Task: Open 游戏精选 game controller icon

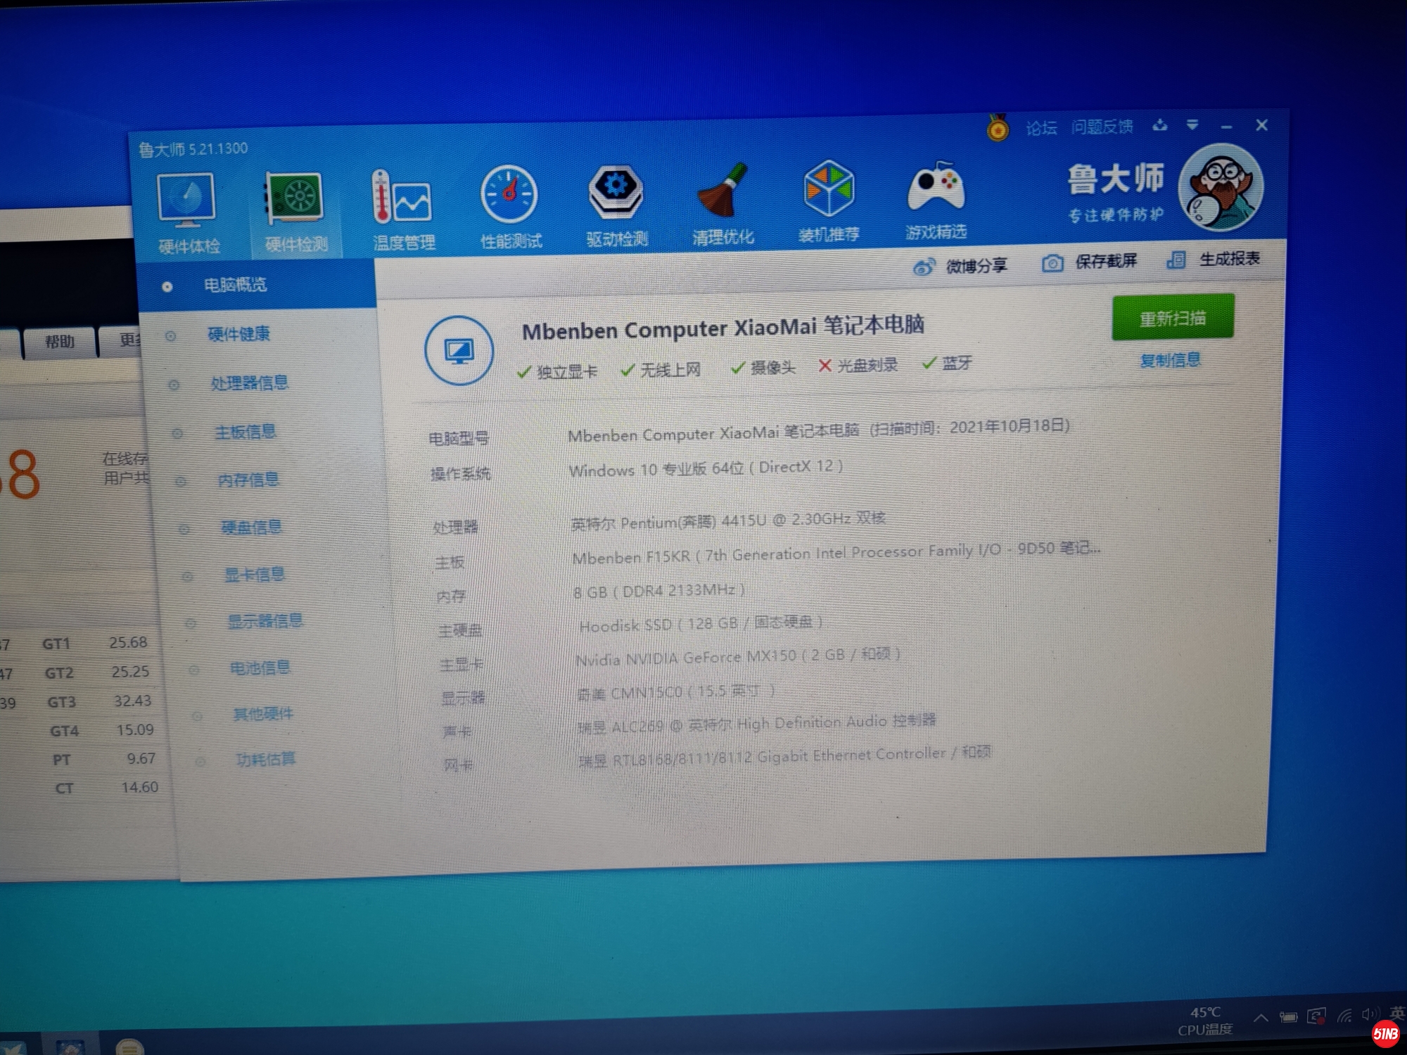Action: click(936, 200)
